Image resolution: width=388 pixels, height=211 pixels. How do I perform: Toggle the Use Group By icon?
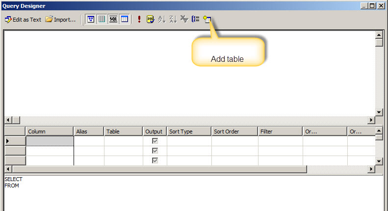196,19
